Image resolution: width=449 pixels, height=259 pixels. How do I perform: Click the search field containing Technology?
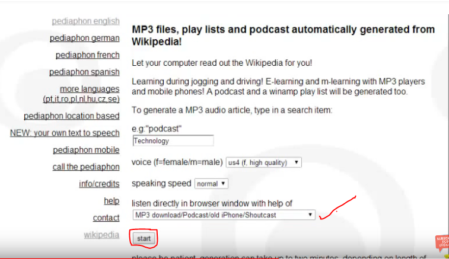173,141
